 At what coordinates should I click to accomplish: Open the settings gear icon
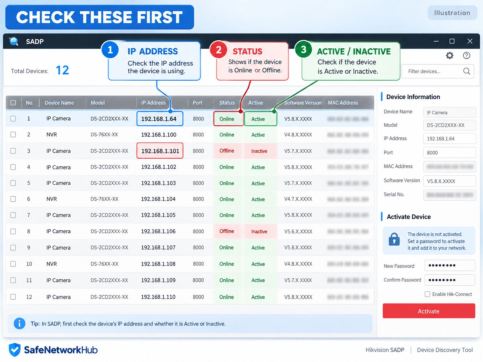450,56
